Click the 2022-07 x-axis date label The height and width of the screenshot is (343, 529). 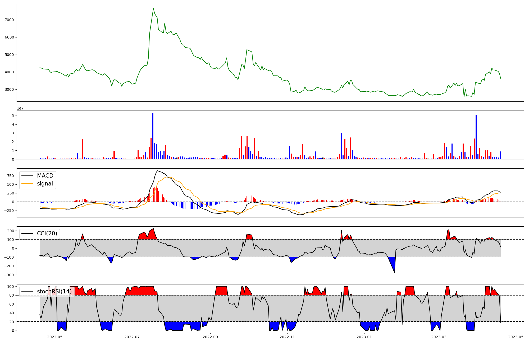coord(132,337)
